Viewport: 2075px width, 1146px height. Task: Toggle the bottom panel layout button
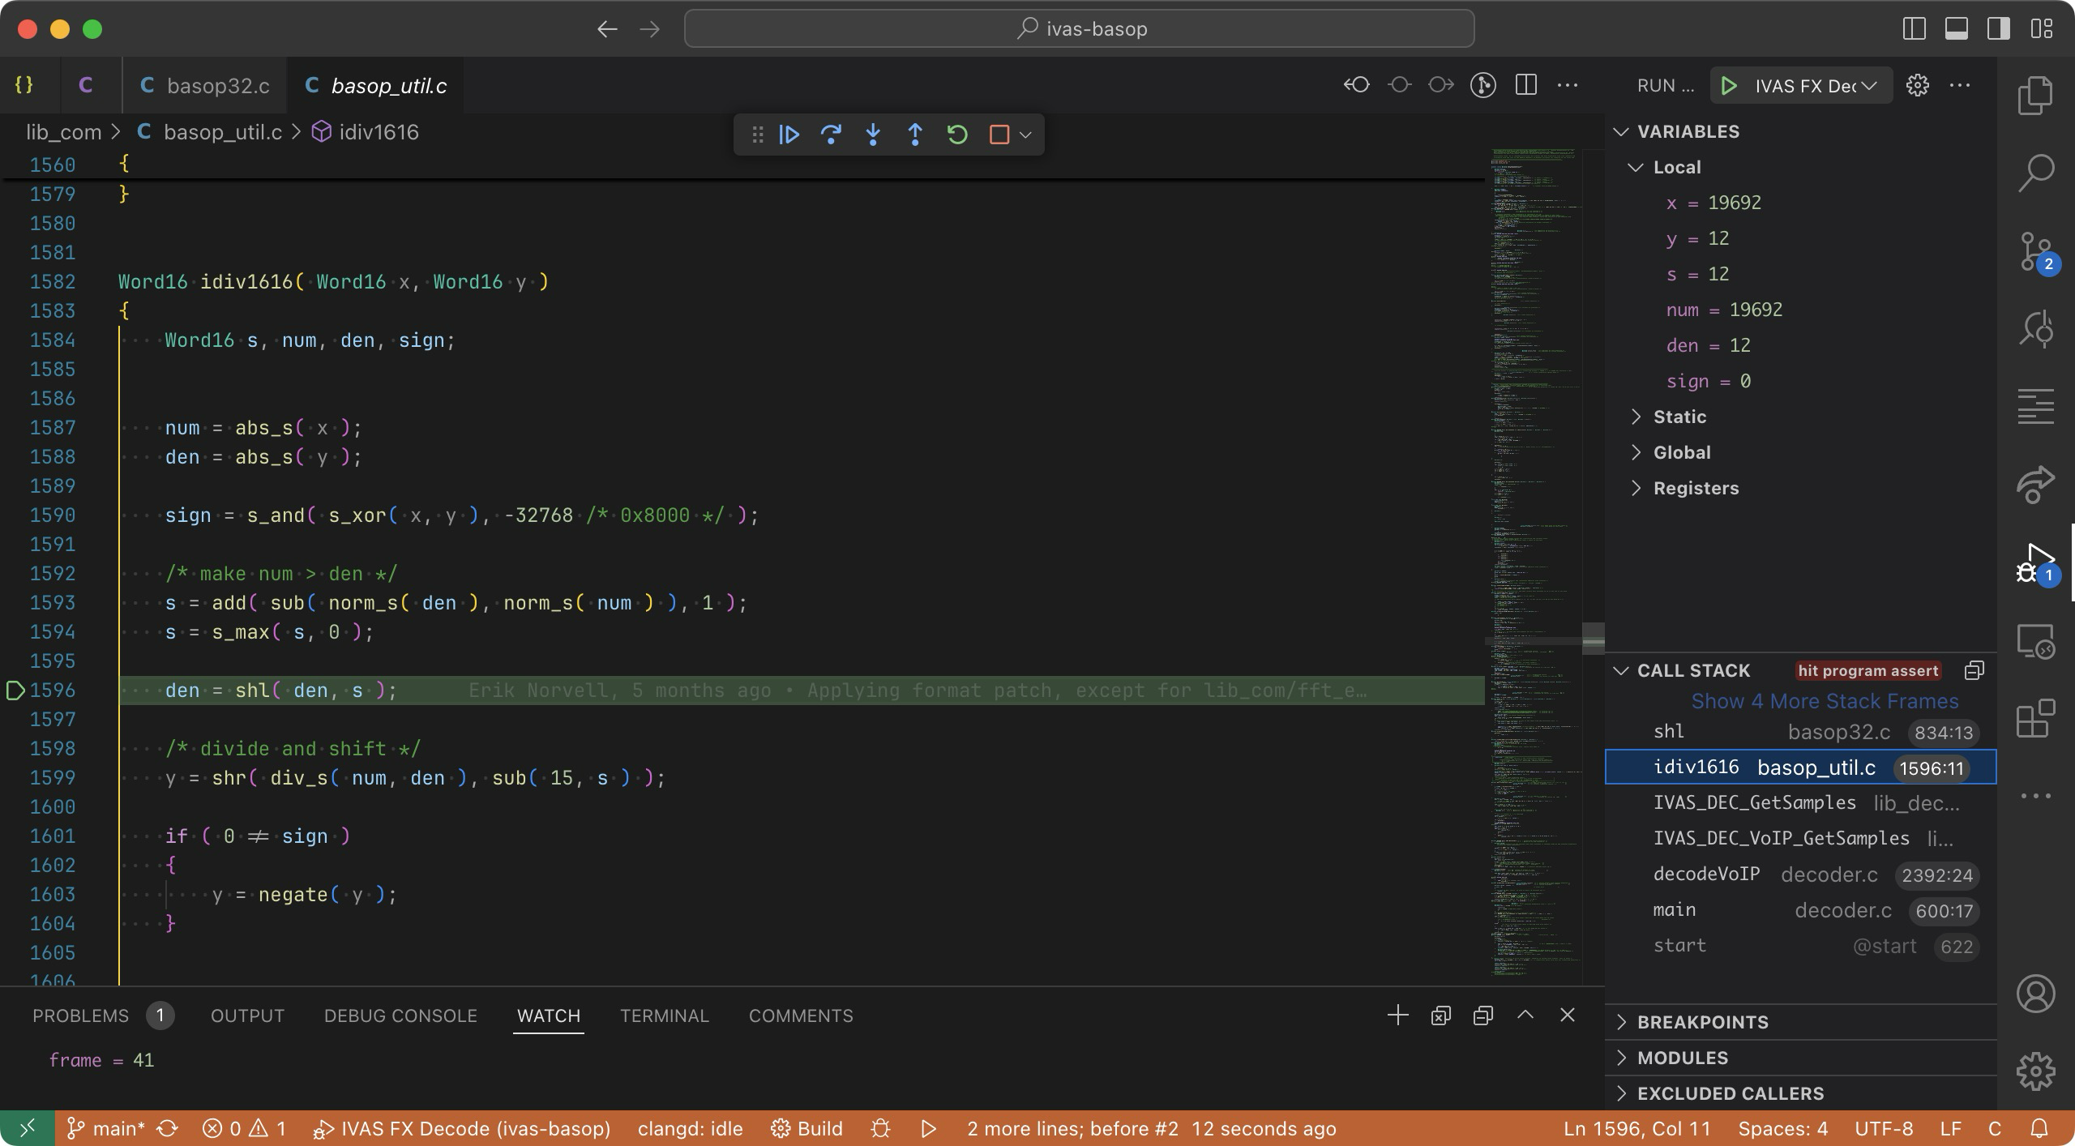coord(1956,29)
